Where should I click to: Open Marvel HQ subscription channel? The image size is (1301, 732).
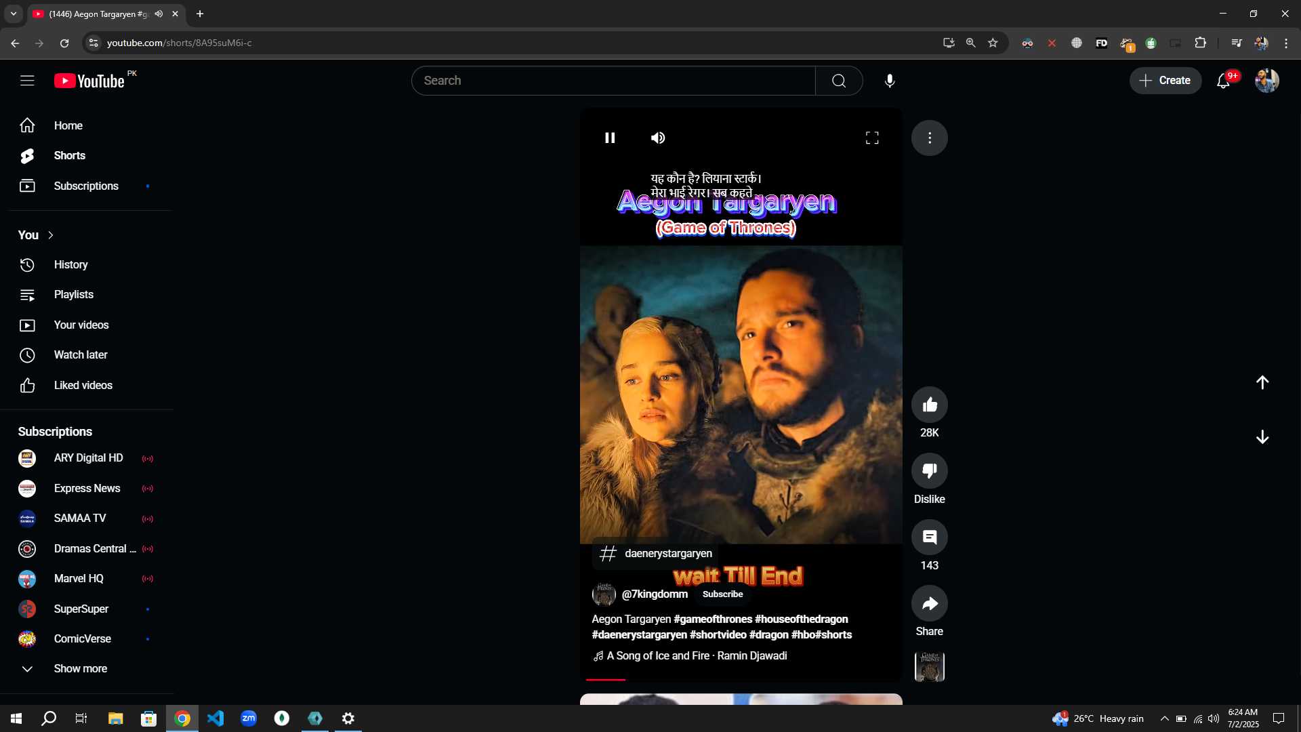[85, 579]
